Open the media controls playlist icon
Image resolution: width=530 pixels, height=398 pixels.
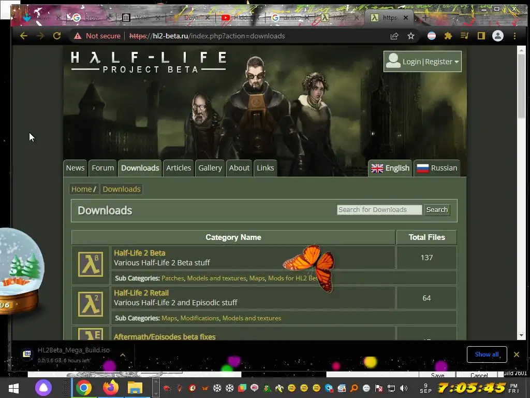464,36
